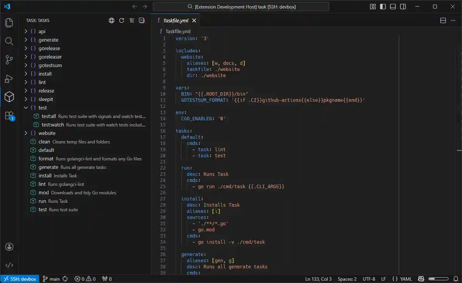Click the SSH: devbox remote indicator
The image size is (462, 283).
(x=20, y=279)
